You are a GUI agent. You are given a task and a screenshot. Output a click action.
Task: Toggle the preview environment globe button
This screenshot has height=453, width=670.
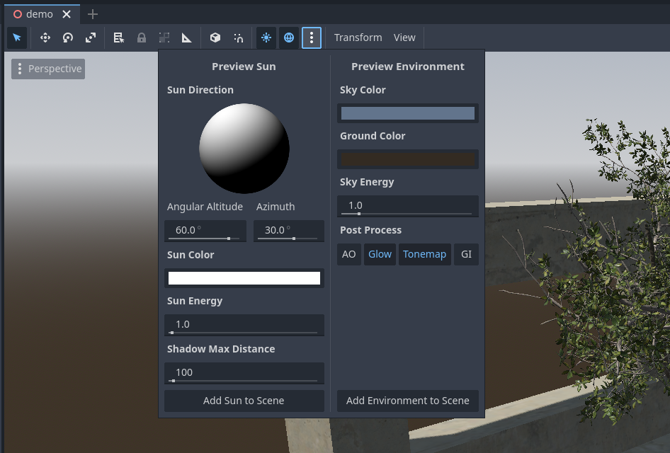point(289,38)
